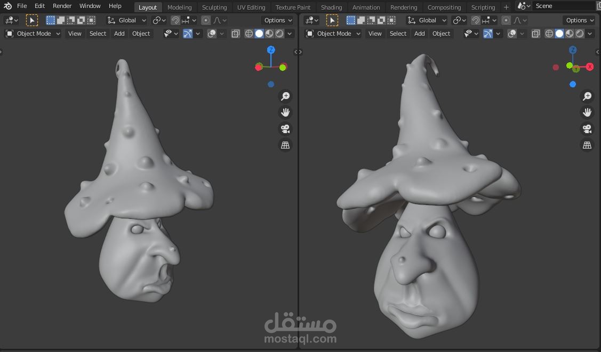Toggle camera view icon in right viewport

coord(587,129)
